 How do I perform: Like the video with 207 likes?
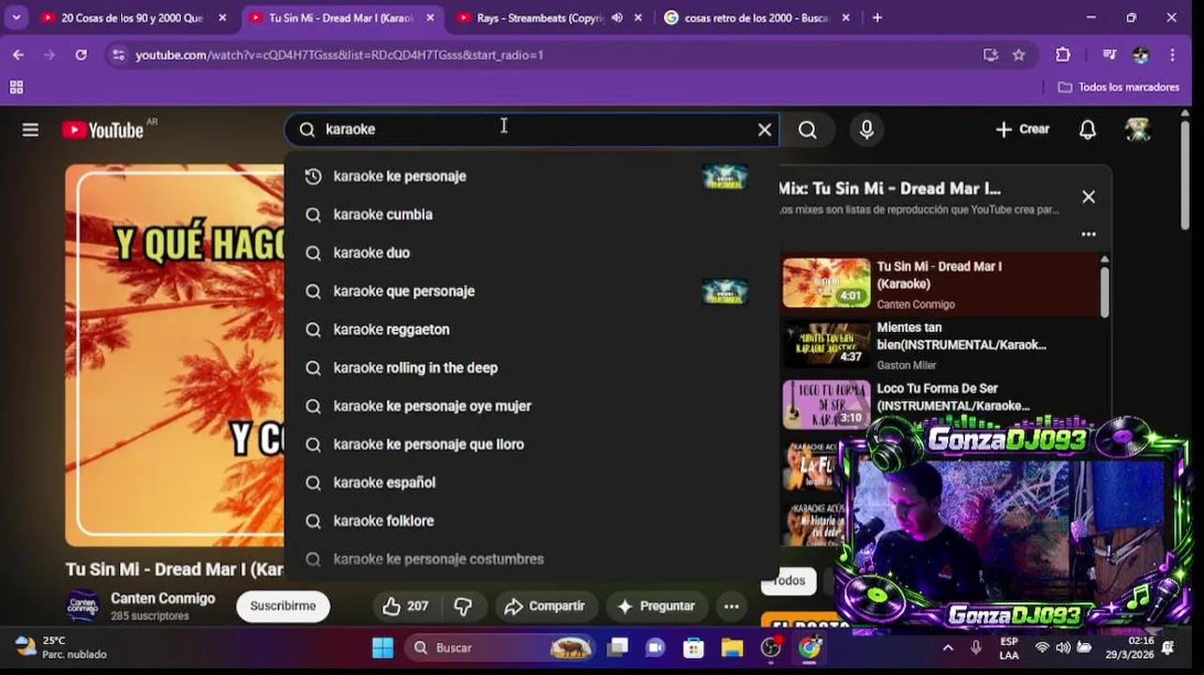405,607
